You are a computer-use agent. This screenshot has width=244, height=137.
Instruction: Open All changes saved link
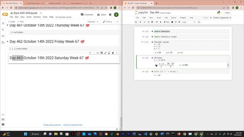tap(63, 17)
